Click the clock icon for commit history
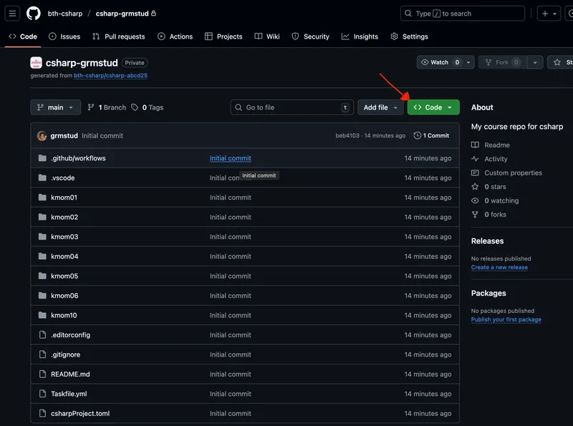The width and height of the screenshot is (573, 426). point(418,135)
